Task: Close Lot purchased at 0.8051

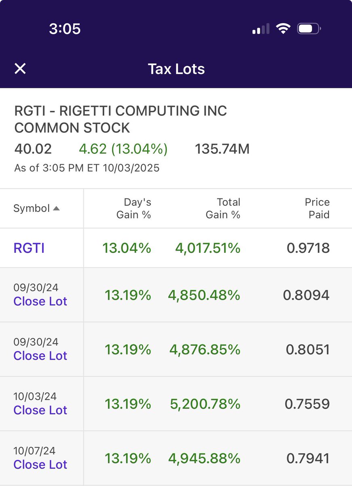Action: point(40,356)
